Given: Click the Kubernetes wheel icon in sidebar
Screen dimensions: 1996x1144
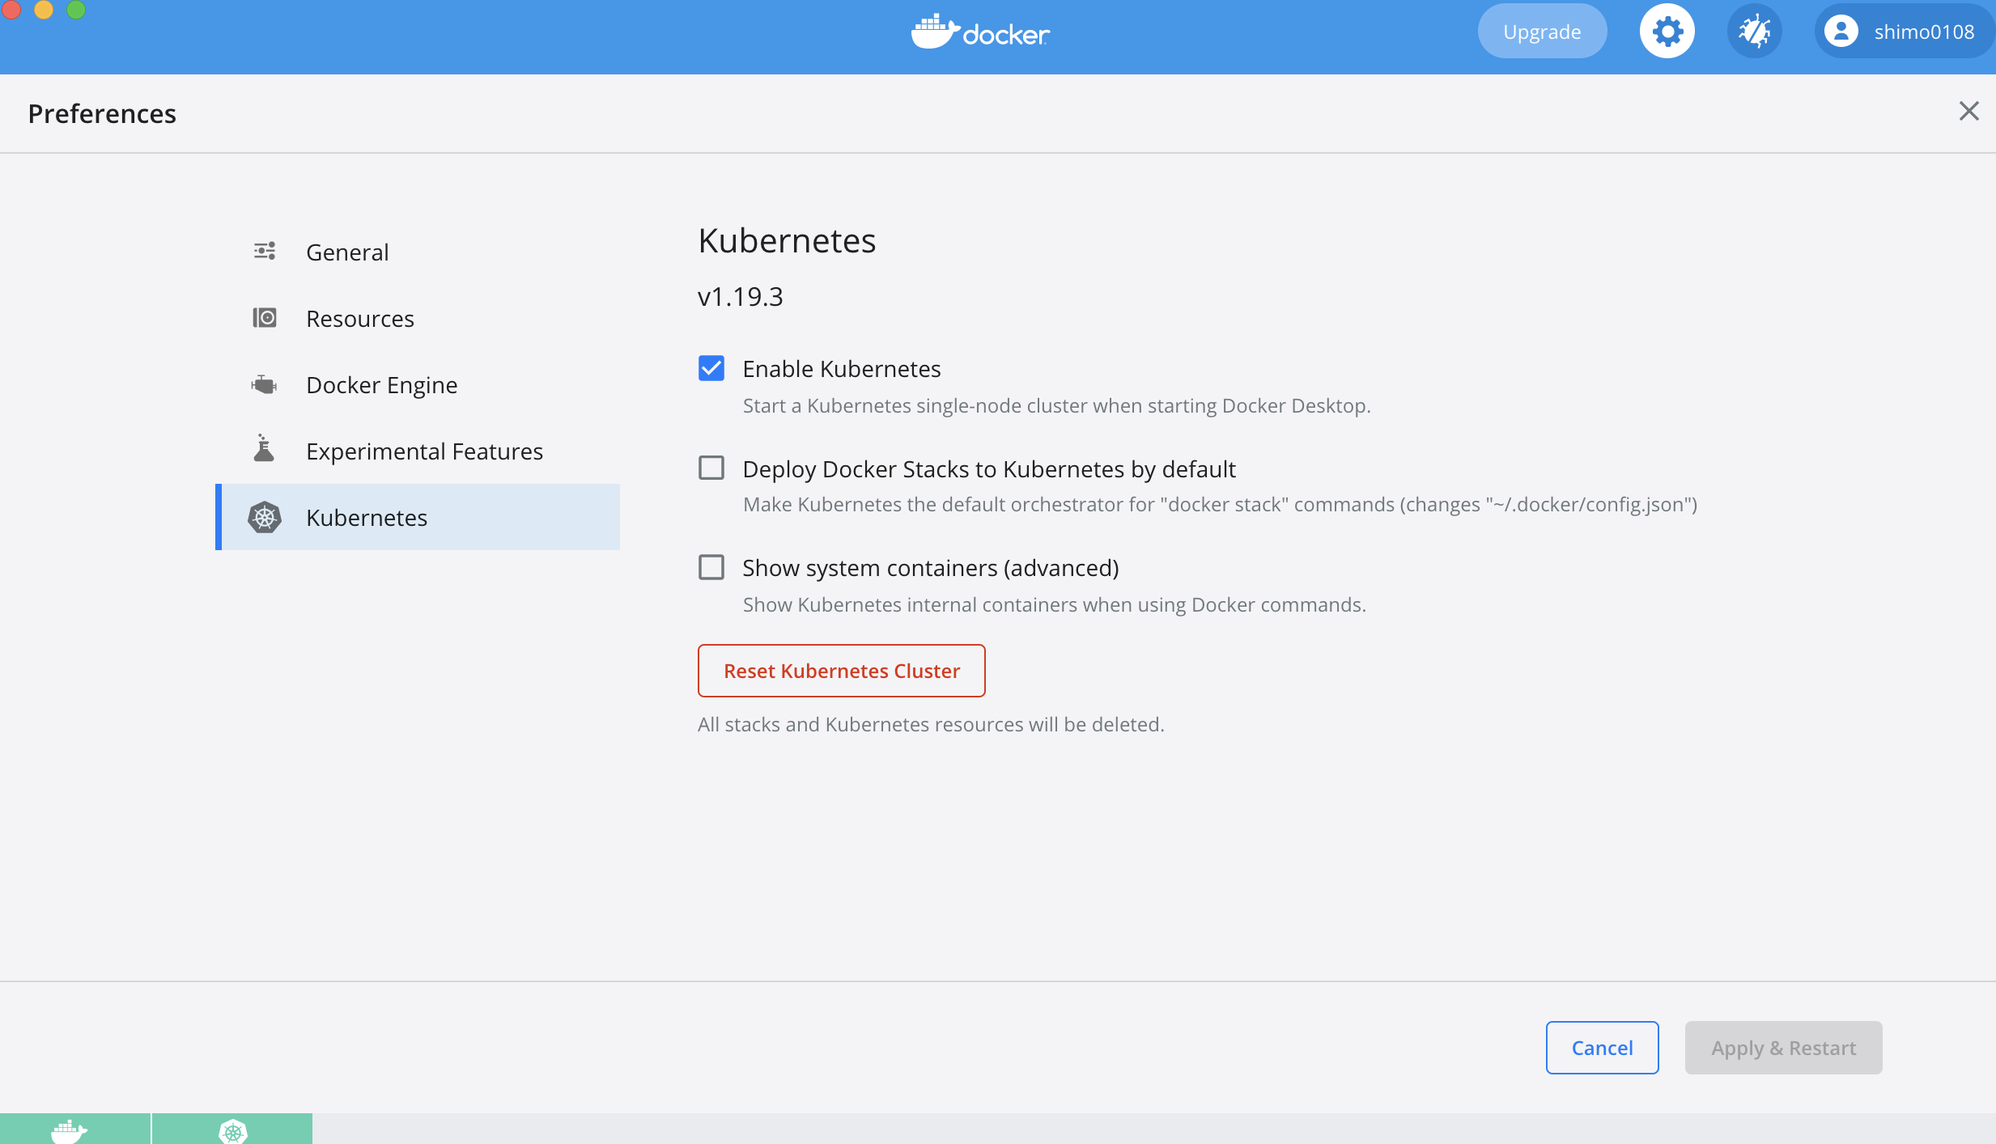Looking at the screenshot, I should click(265, 517).
